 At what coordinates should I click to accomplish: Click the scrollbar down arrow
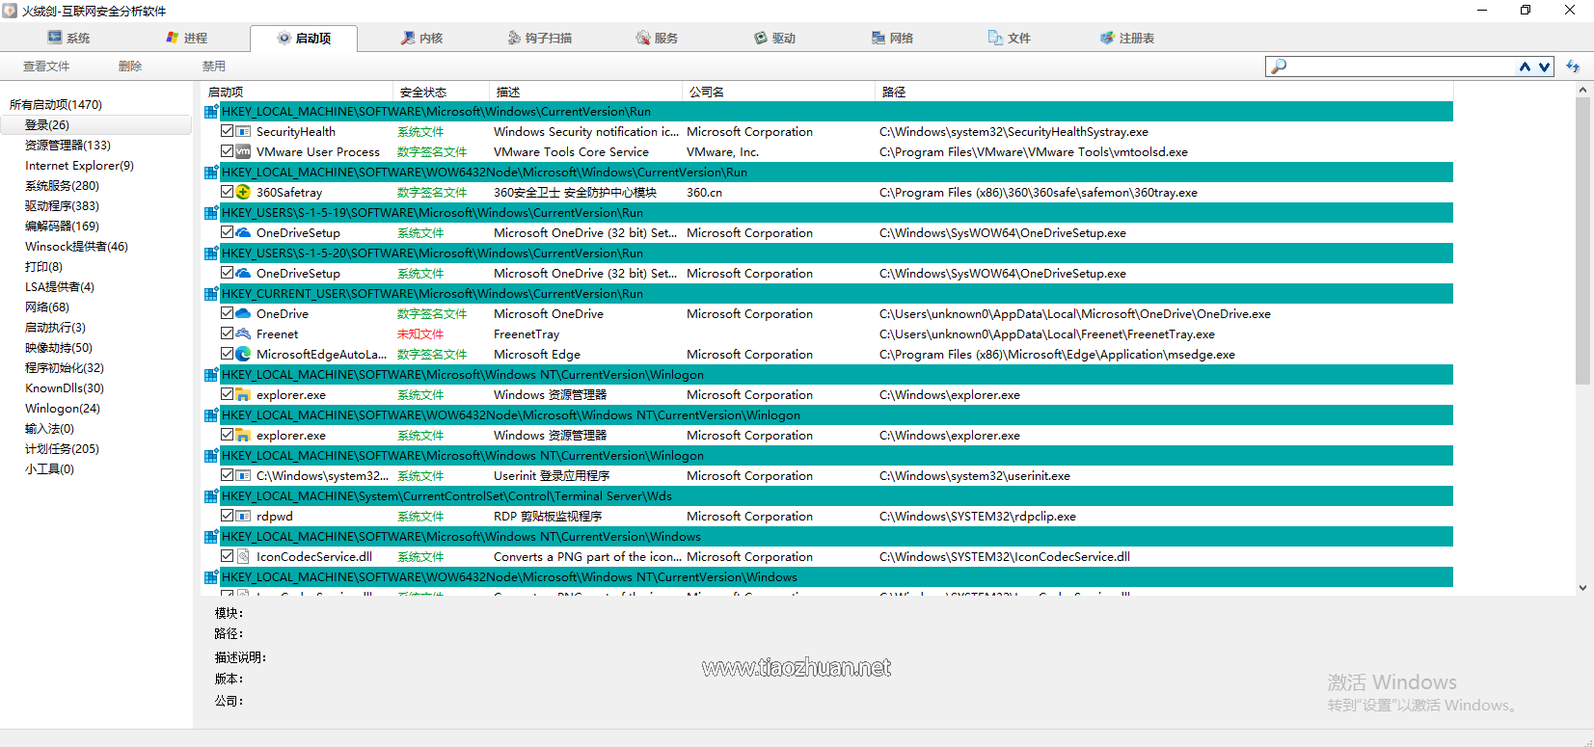(1582, 587)
